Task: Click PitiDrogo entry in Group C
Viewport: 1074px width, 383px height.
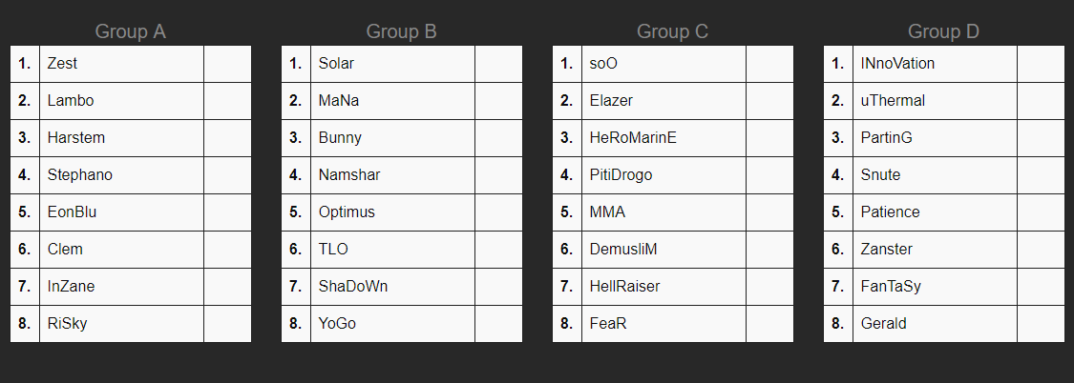Action: tap(621, 175)
